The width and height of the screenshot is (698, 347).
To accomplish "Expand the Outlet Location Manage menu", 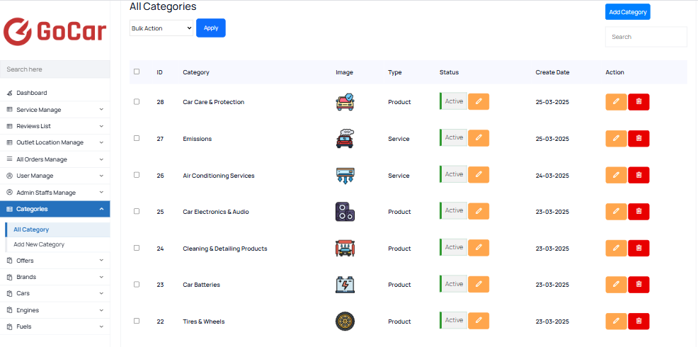I will pyautogui.click(x=55, y=142).
